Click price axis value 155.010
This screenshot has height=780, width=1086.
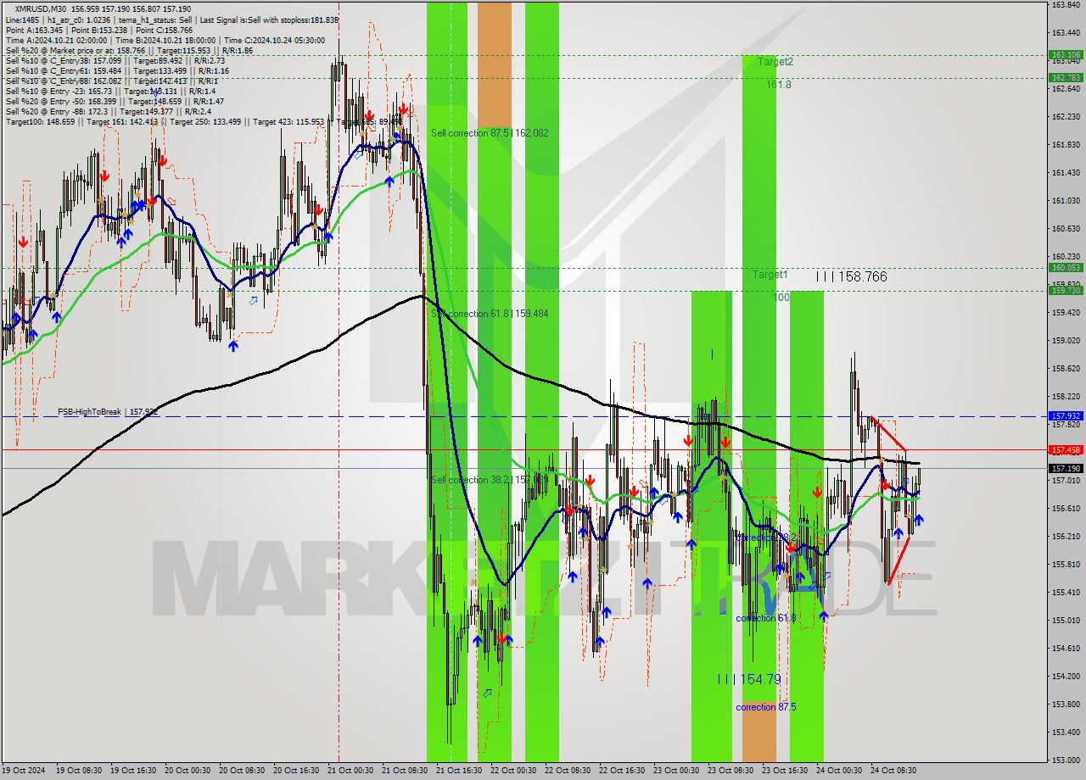click(1066, 620)
